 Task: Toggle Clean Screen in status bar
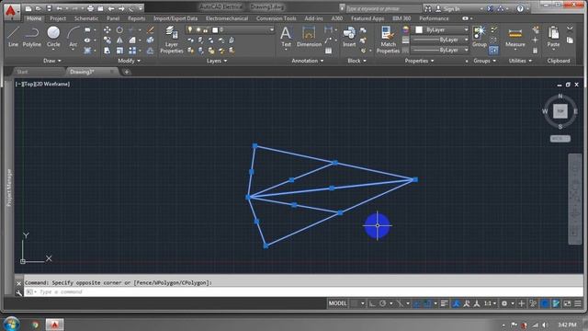[x=567, y=303]
